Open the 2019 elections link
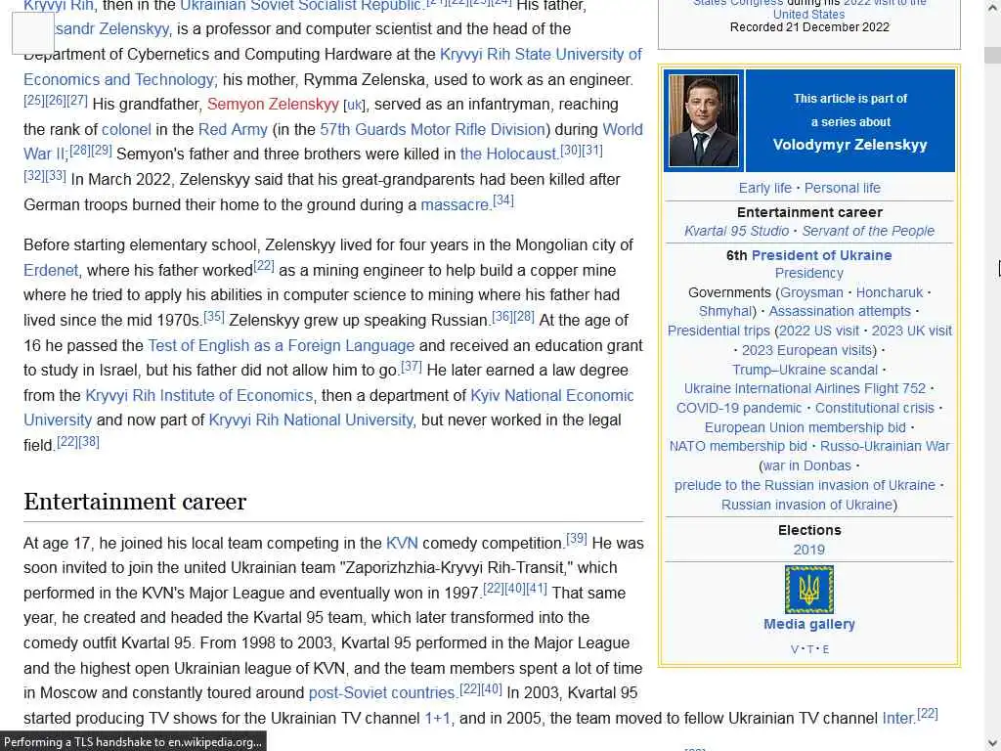The image size is (1001, 751). pos(808,550)
